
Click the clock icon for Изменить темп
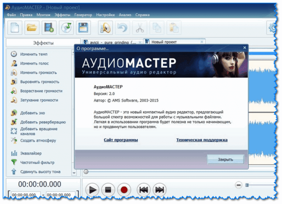14,54
